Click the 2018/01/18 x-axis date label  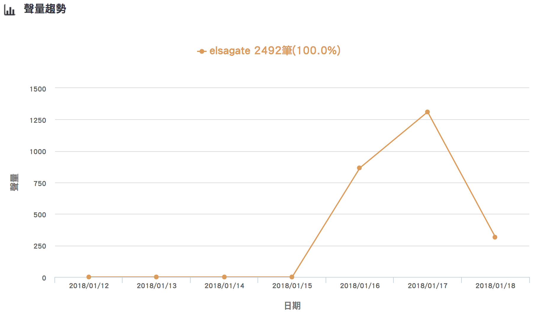tap(495, 286)
